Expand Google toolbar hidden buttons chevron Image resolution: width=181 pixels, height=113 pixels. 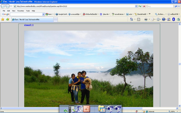pyautogui.click(x=149, y=14)
